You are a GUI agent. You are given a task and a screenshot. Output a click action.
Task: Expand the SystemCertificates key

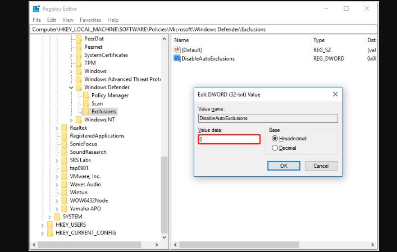[x=71, y=56]
